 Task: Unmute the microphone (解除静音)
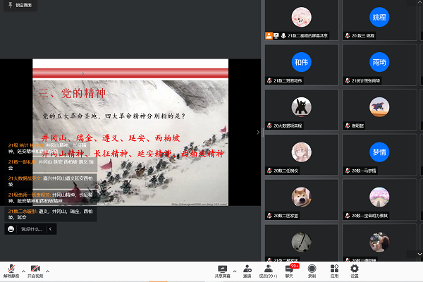click(11, 270)
